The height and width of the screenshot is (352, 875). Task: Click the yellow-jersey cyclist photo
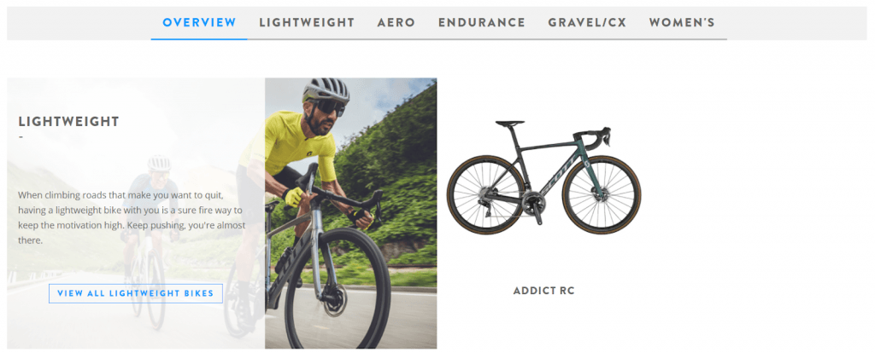pos(351,213)
